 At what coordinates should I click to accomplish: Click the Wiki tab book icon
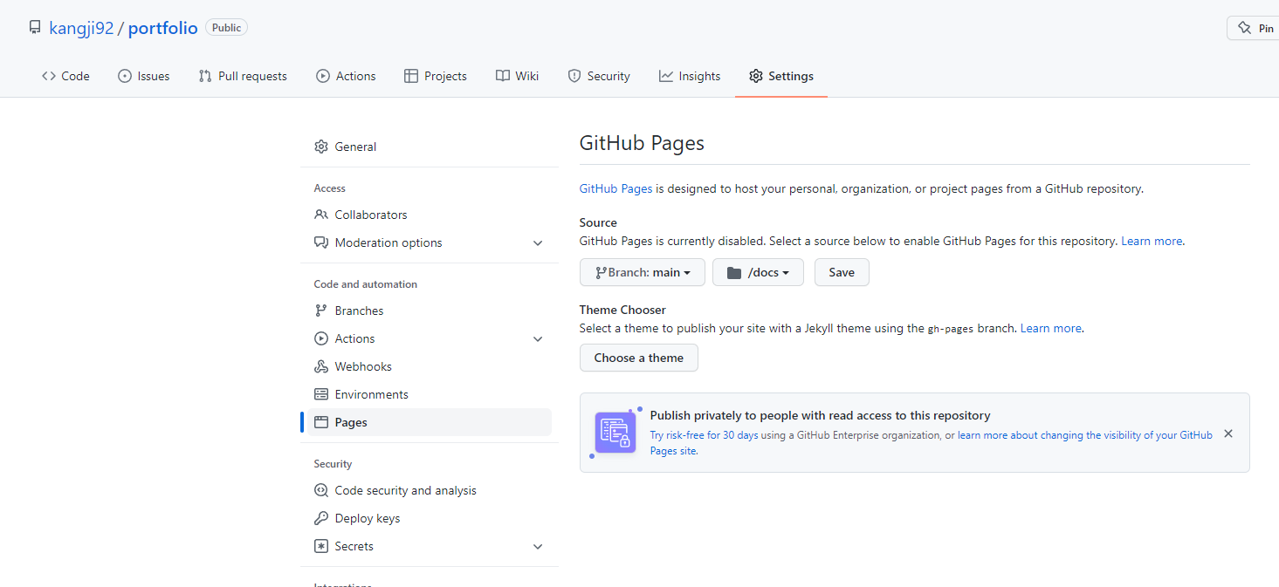(x=503, y=76)
